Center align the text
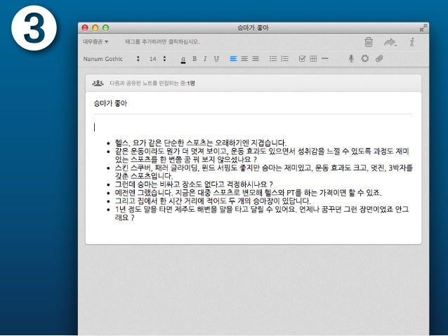 click(244, 58)
